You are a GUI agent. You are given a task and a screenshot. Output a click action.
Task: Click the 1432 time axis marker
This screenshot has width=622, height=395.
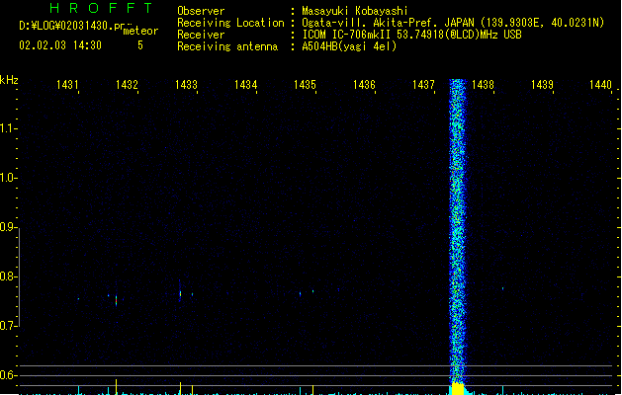tap(127, 85)
